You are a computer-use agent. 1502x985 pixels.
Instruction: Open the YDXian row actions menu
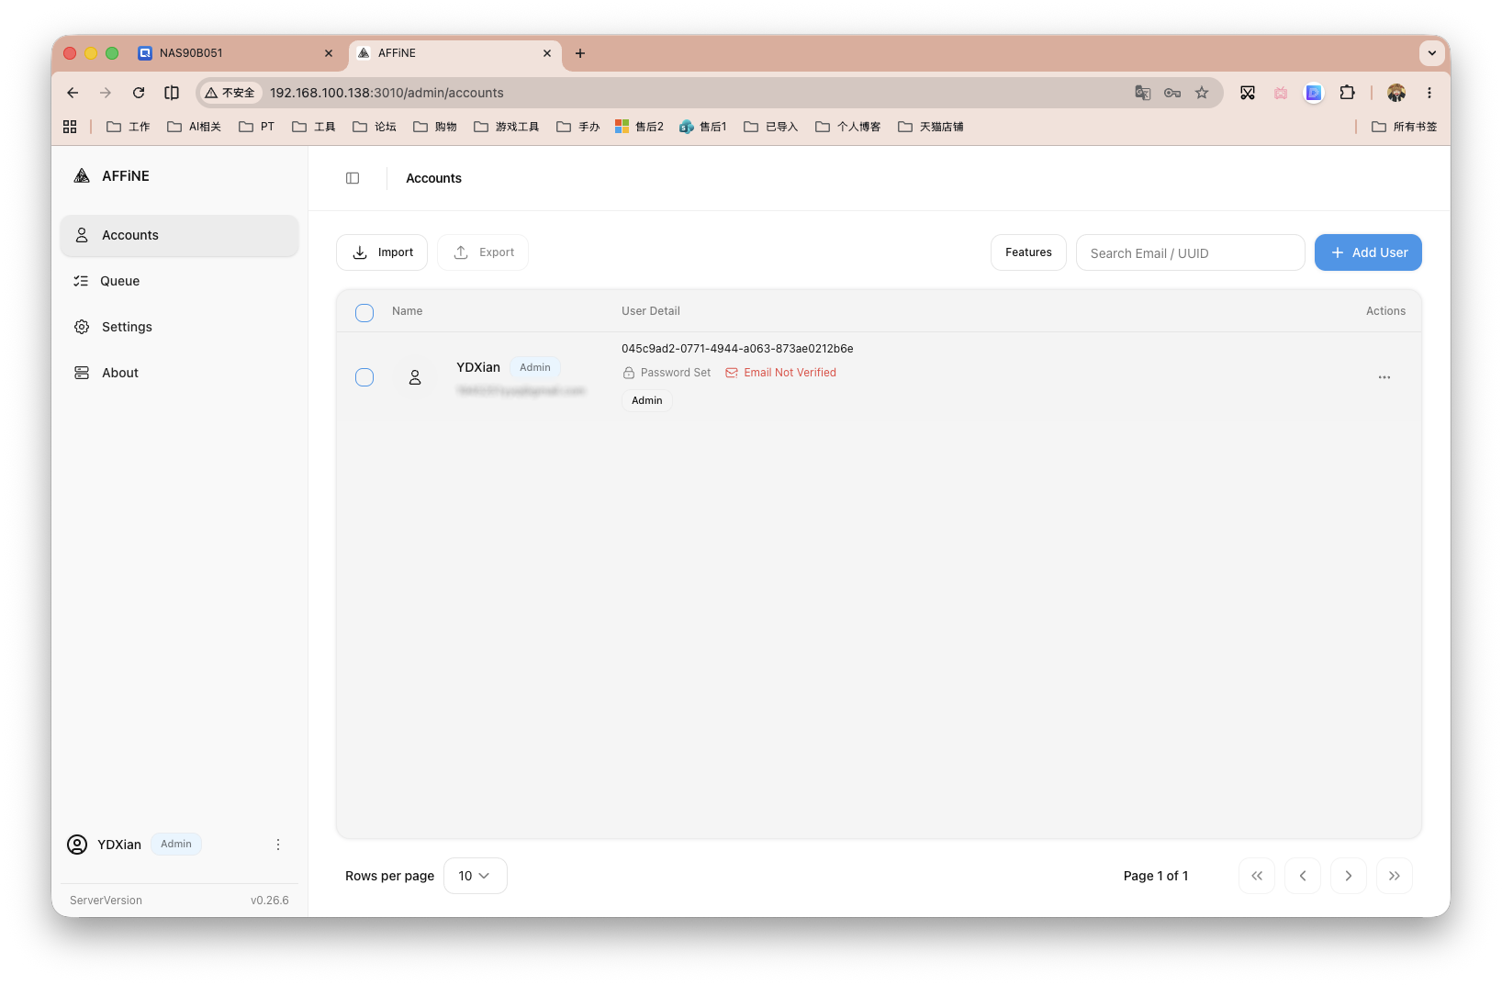tap(1384, 377)
